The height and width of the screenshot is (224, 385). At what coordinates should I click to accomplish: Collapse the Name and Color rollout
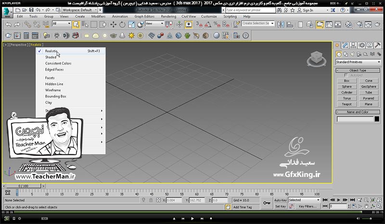coord(358,112)
